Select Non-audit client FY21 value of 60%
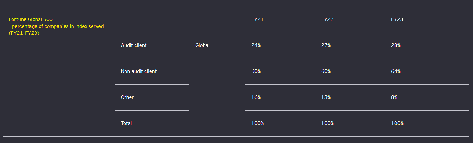Screen dimensions: 473x143 [256, 71]
